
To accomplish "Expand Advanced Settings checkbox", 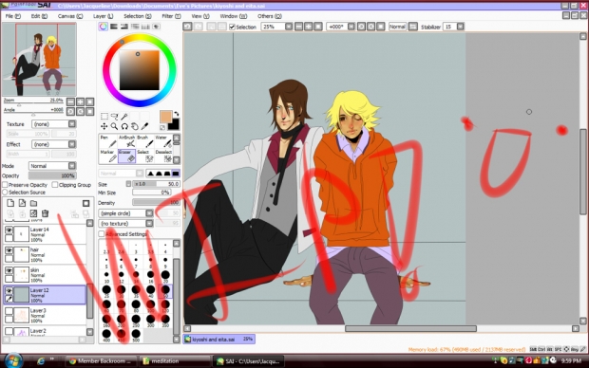I will click(x=101, y=233).
